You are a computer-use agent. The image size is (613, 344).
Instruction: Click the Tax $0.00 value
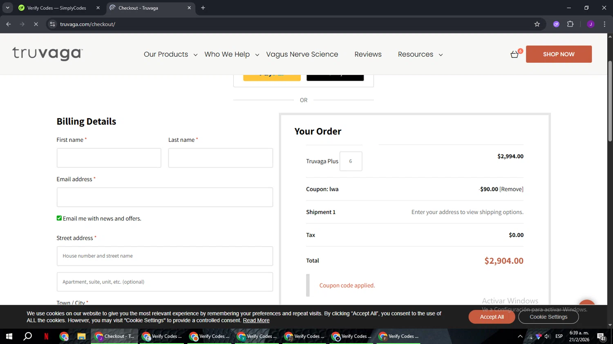coord(516,235)
